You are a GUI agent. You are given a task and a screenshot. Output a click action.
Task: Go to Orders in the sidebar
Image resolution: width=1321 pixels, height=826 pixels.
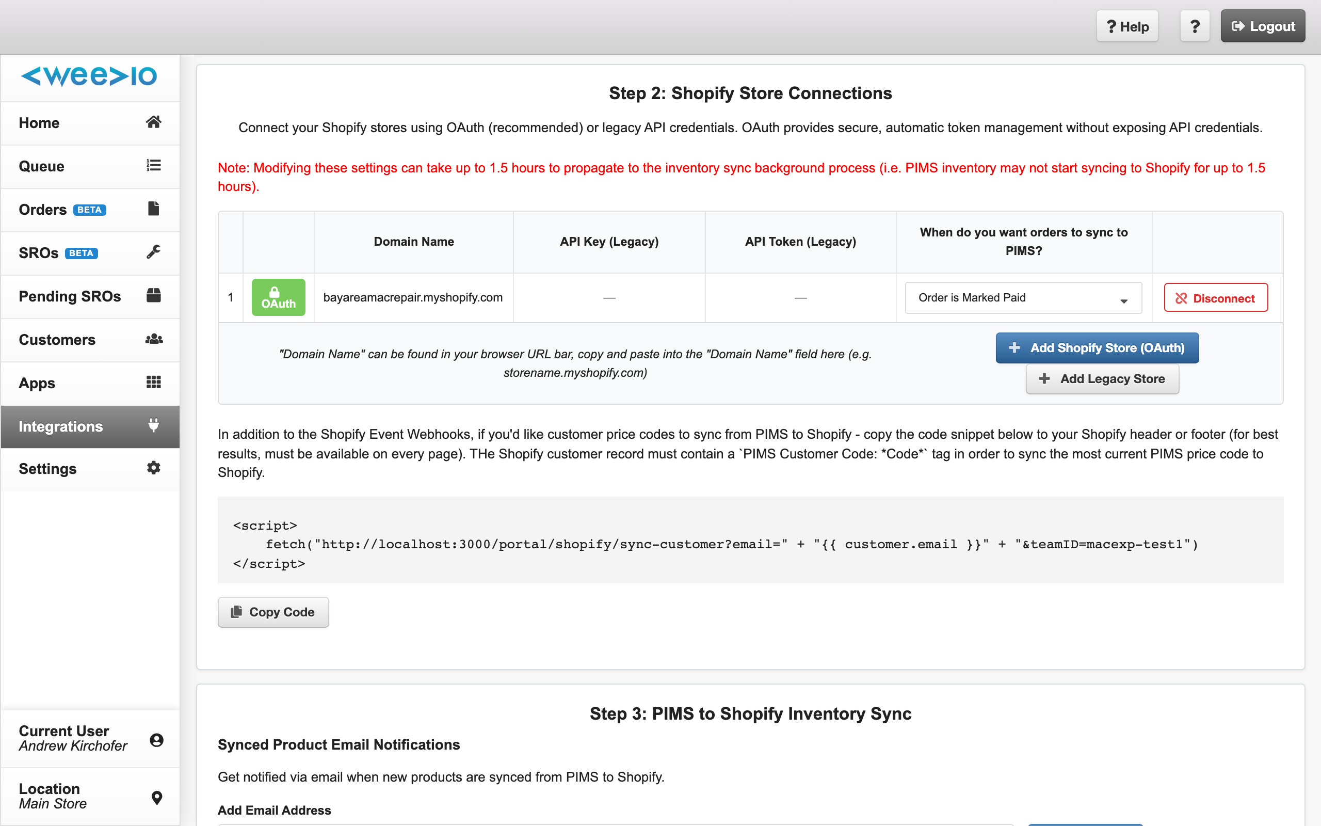[90, 210]
